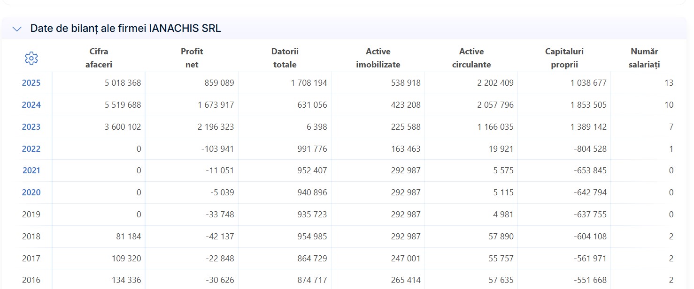Open year 2023 link
694x289 pixels.
click(x=31, y=127)
